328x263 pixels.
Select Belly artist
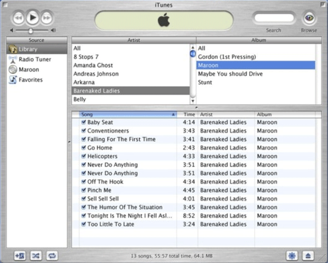point(131,99)
